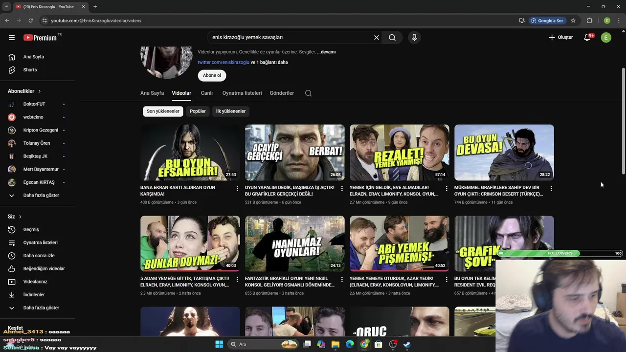Open Microsoft Edge from the taskbar

(x=350, y=344)
